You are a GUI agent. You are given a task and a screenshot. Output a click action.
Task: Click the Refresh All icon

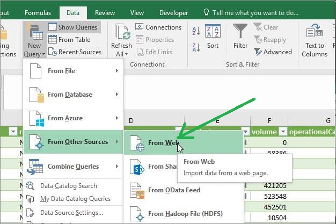(121, 32)
